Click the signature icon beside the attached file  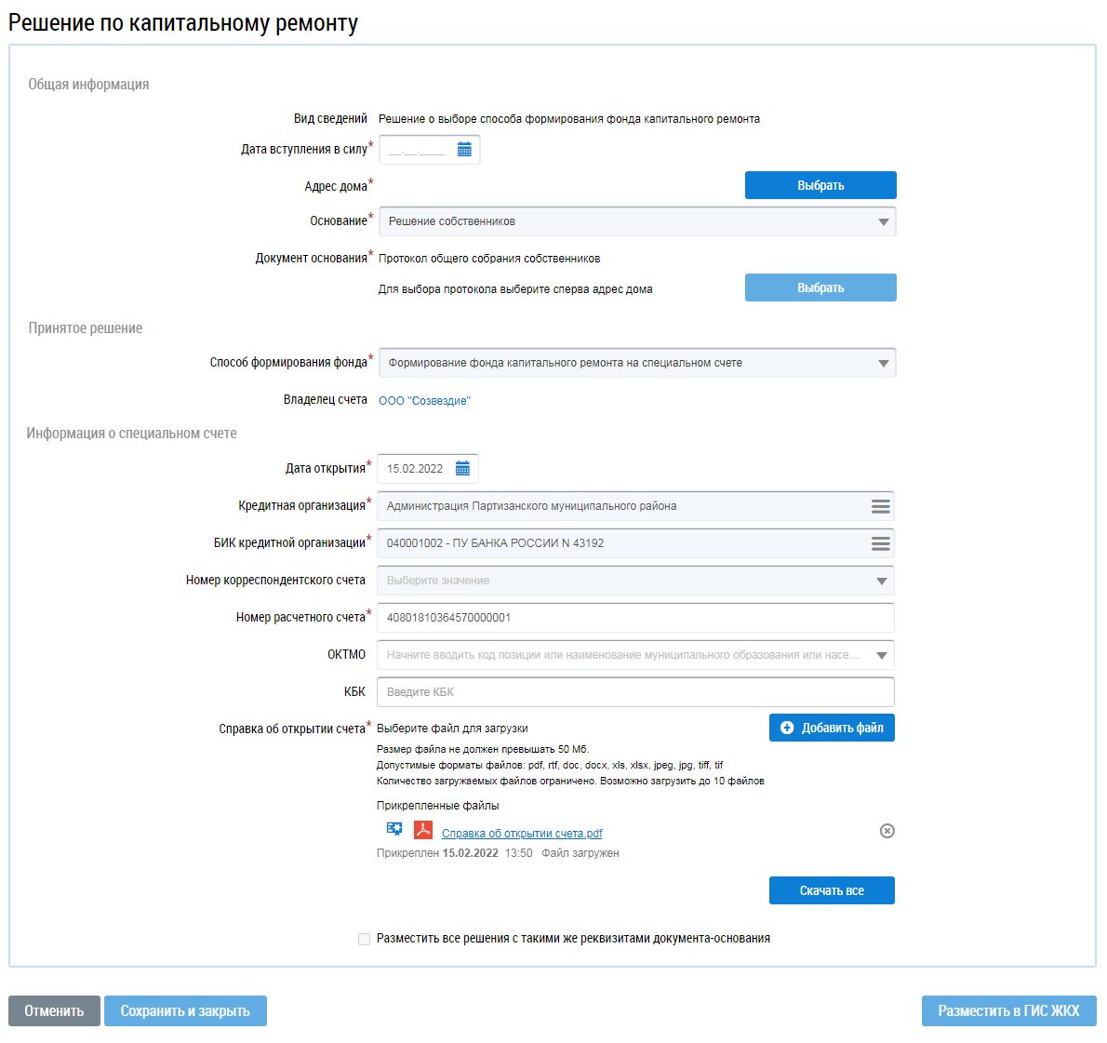[394, 829]
